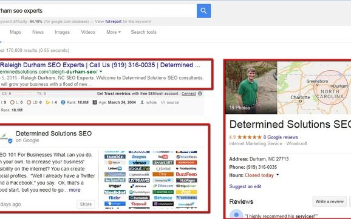Click the L: 0 links circle icon
Viewport: 351px width, 219px height.
pos(12,102)
